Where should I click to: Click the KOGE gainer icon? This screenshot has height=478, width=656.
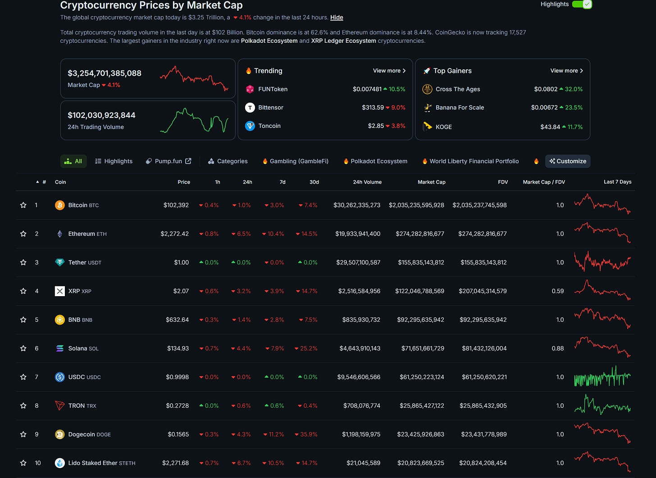427,126
